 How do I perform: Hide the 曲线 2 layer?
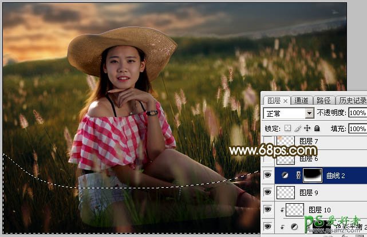click(x=268, y=175)
